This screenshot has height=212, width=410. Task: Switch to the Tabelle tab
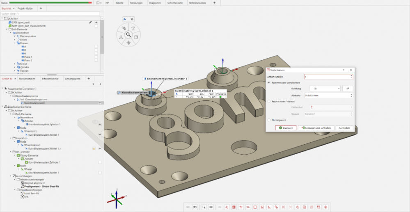(x=119, y=2)
